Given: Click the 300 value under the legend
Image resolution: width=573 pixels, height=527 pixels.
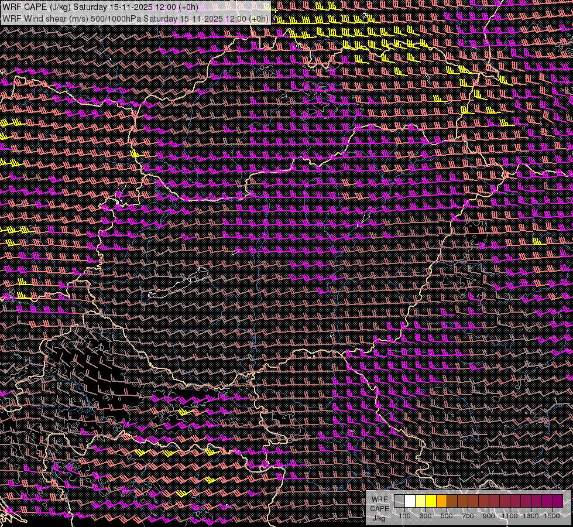Looking at the screenshot, I should (426, 516).
